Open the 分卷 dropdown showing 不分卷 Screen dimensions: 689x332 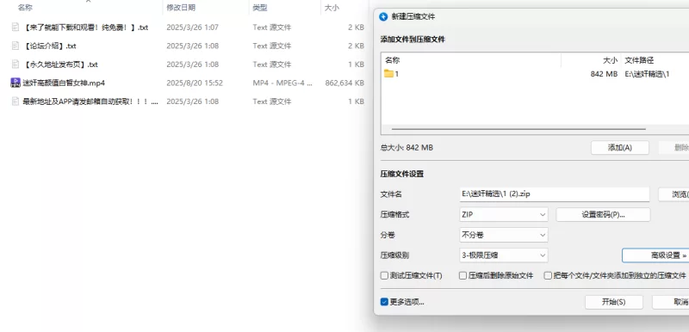[504, 235]
